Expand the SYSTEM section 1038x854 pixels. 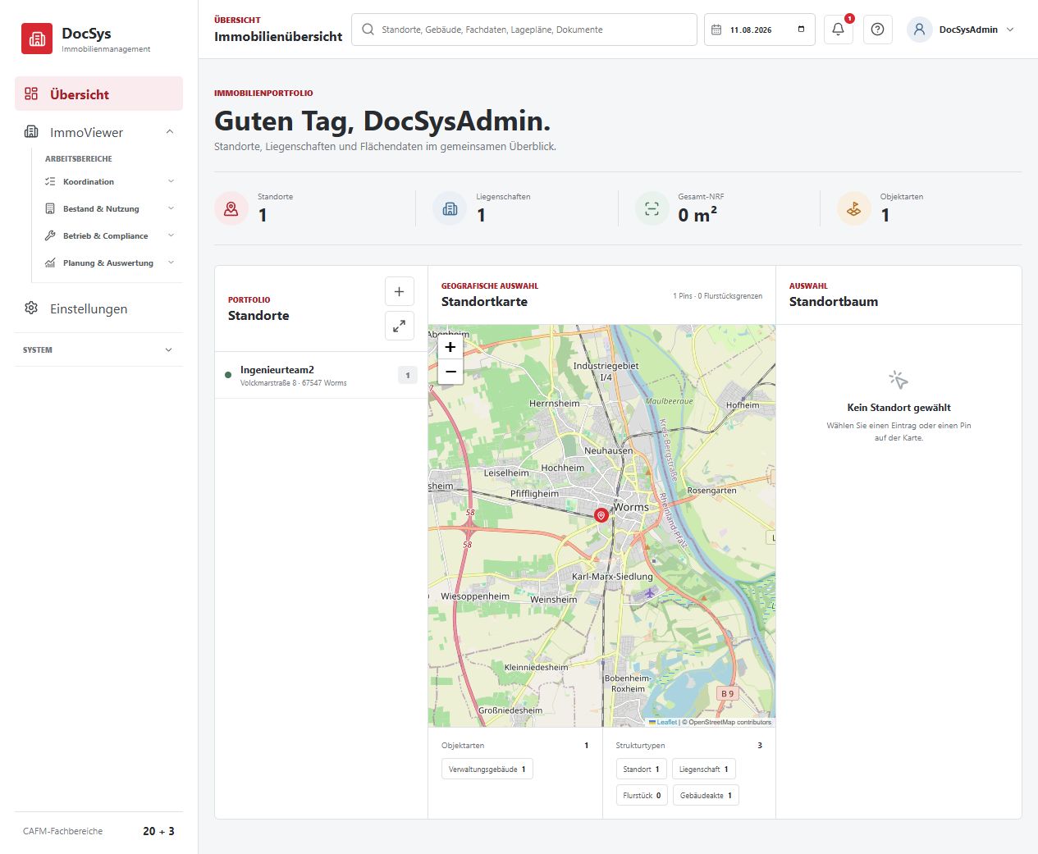(x=98, y=349)
